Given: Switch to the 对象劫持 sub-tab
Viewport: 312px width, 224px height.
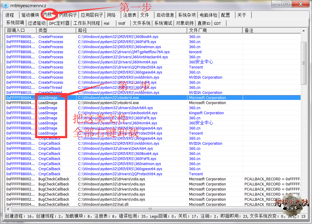Looking at the screenshot, I should tap(184, 23).
